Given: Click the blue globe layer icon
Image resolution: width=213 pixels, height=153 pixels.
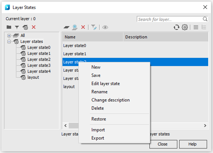Looking at the screenshot, I should tap(75, 27).
